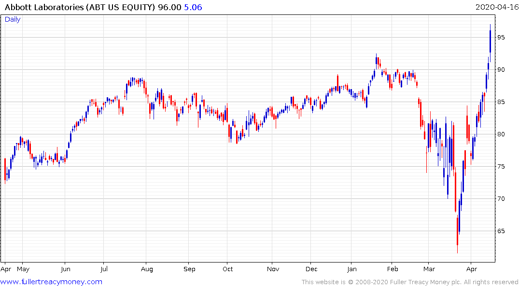Click the chart title 'Abbott Laboratories (ABT US EQUITY)'
This screenshot has height=289, width=519.
point(80,7)
